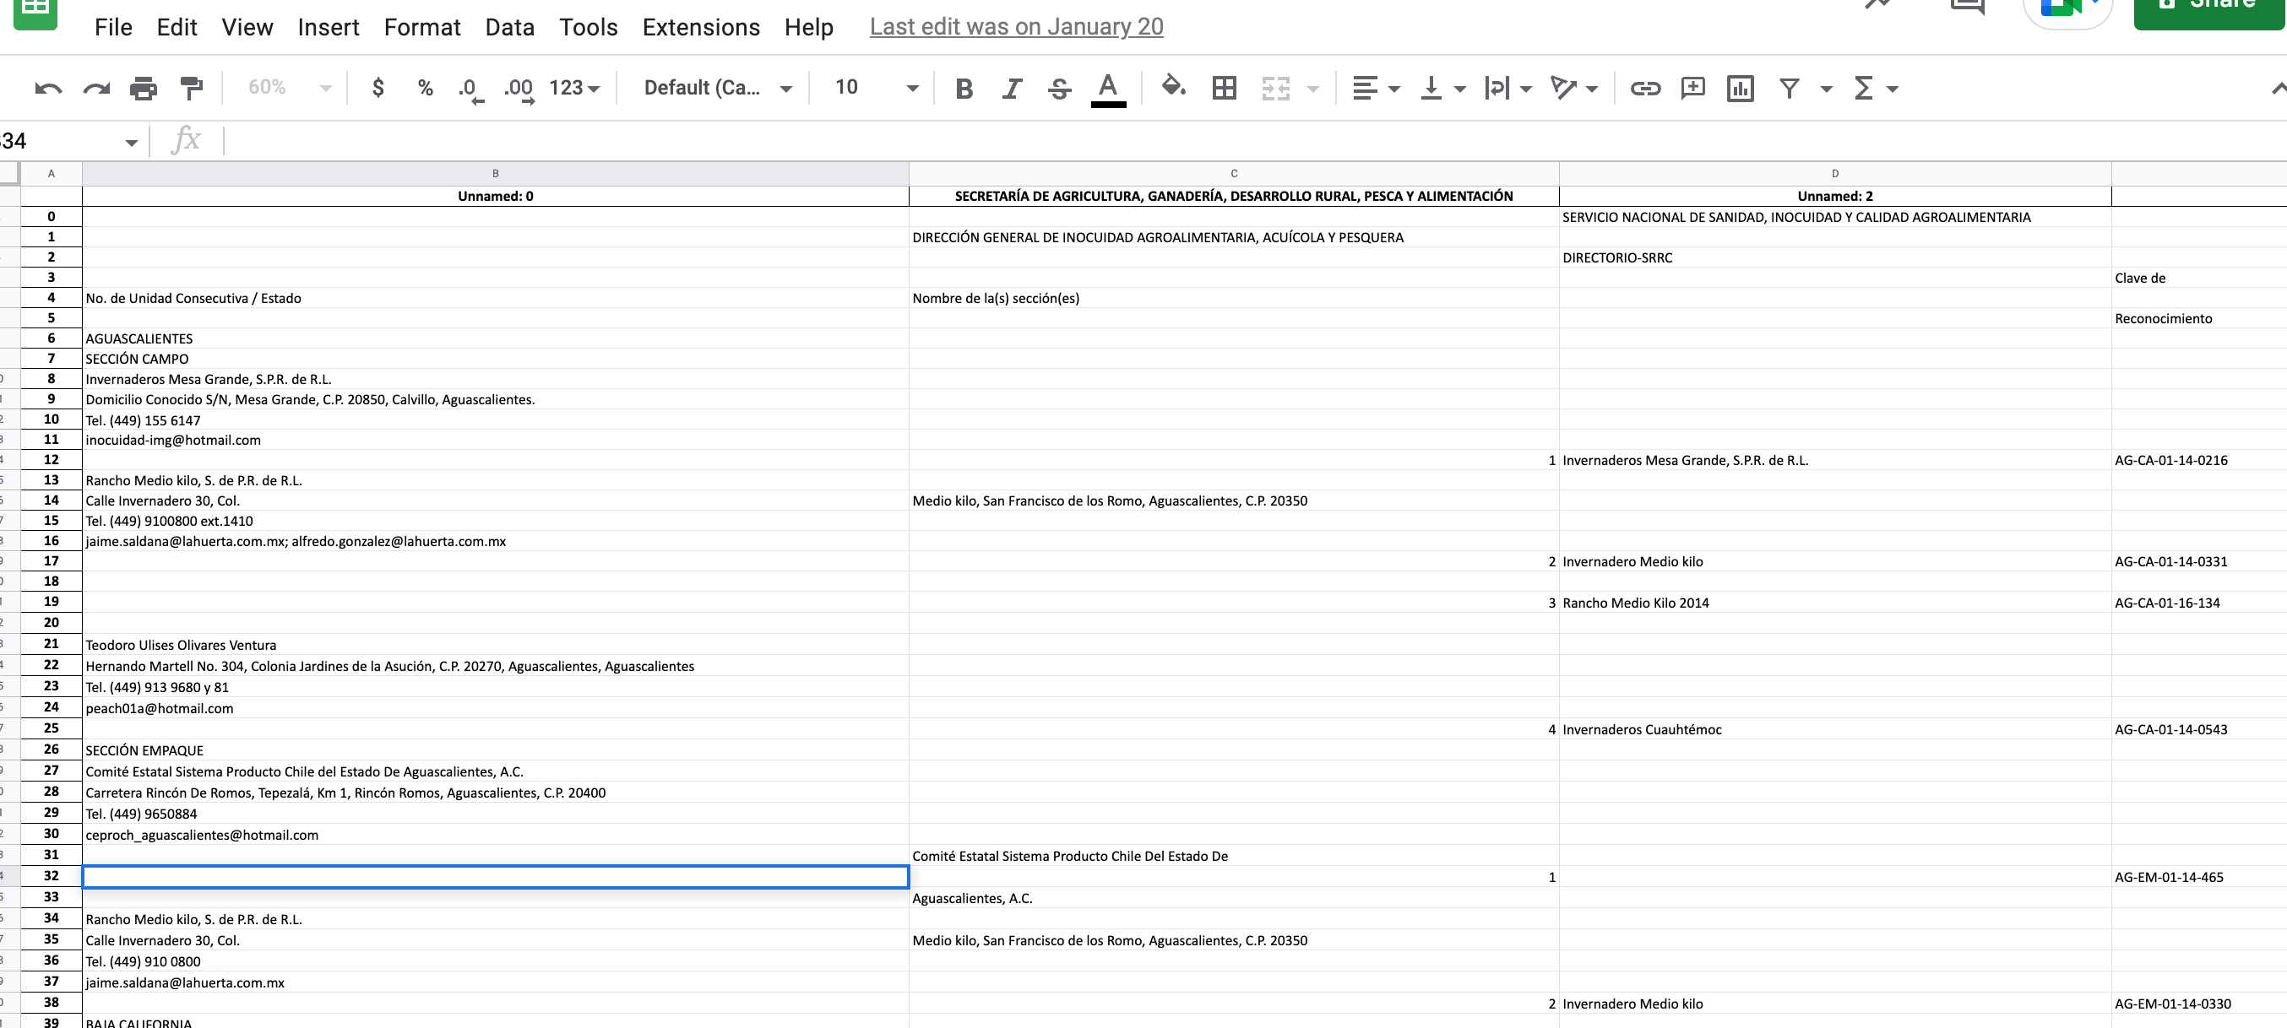Open the 123 number format dropdown
This screenshot has height=1028, width=2287.
coord(574,88)
